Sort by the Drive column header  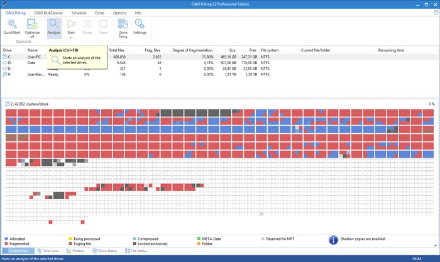8,50
